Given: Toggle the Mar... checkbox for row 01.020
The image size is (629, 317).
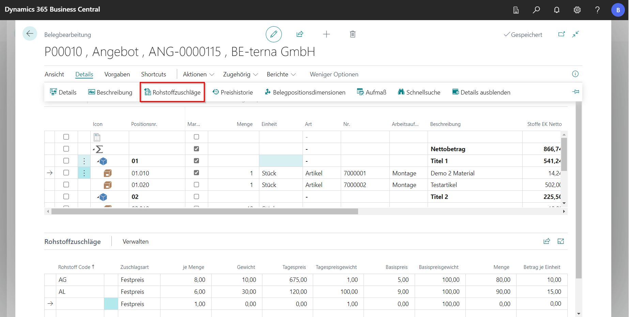Looking at the screenshot, I should click(x=196, y=185).
